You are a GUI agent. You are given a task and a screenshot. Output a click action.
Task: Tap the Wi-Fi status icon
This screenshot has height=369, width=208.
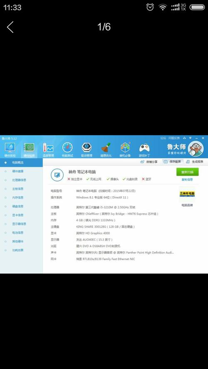coord(163,7)
